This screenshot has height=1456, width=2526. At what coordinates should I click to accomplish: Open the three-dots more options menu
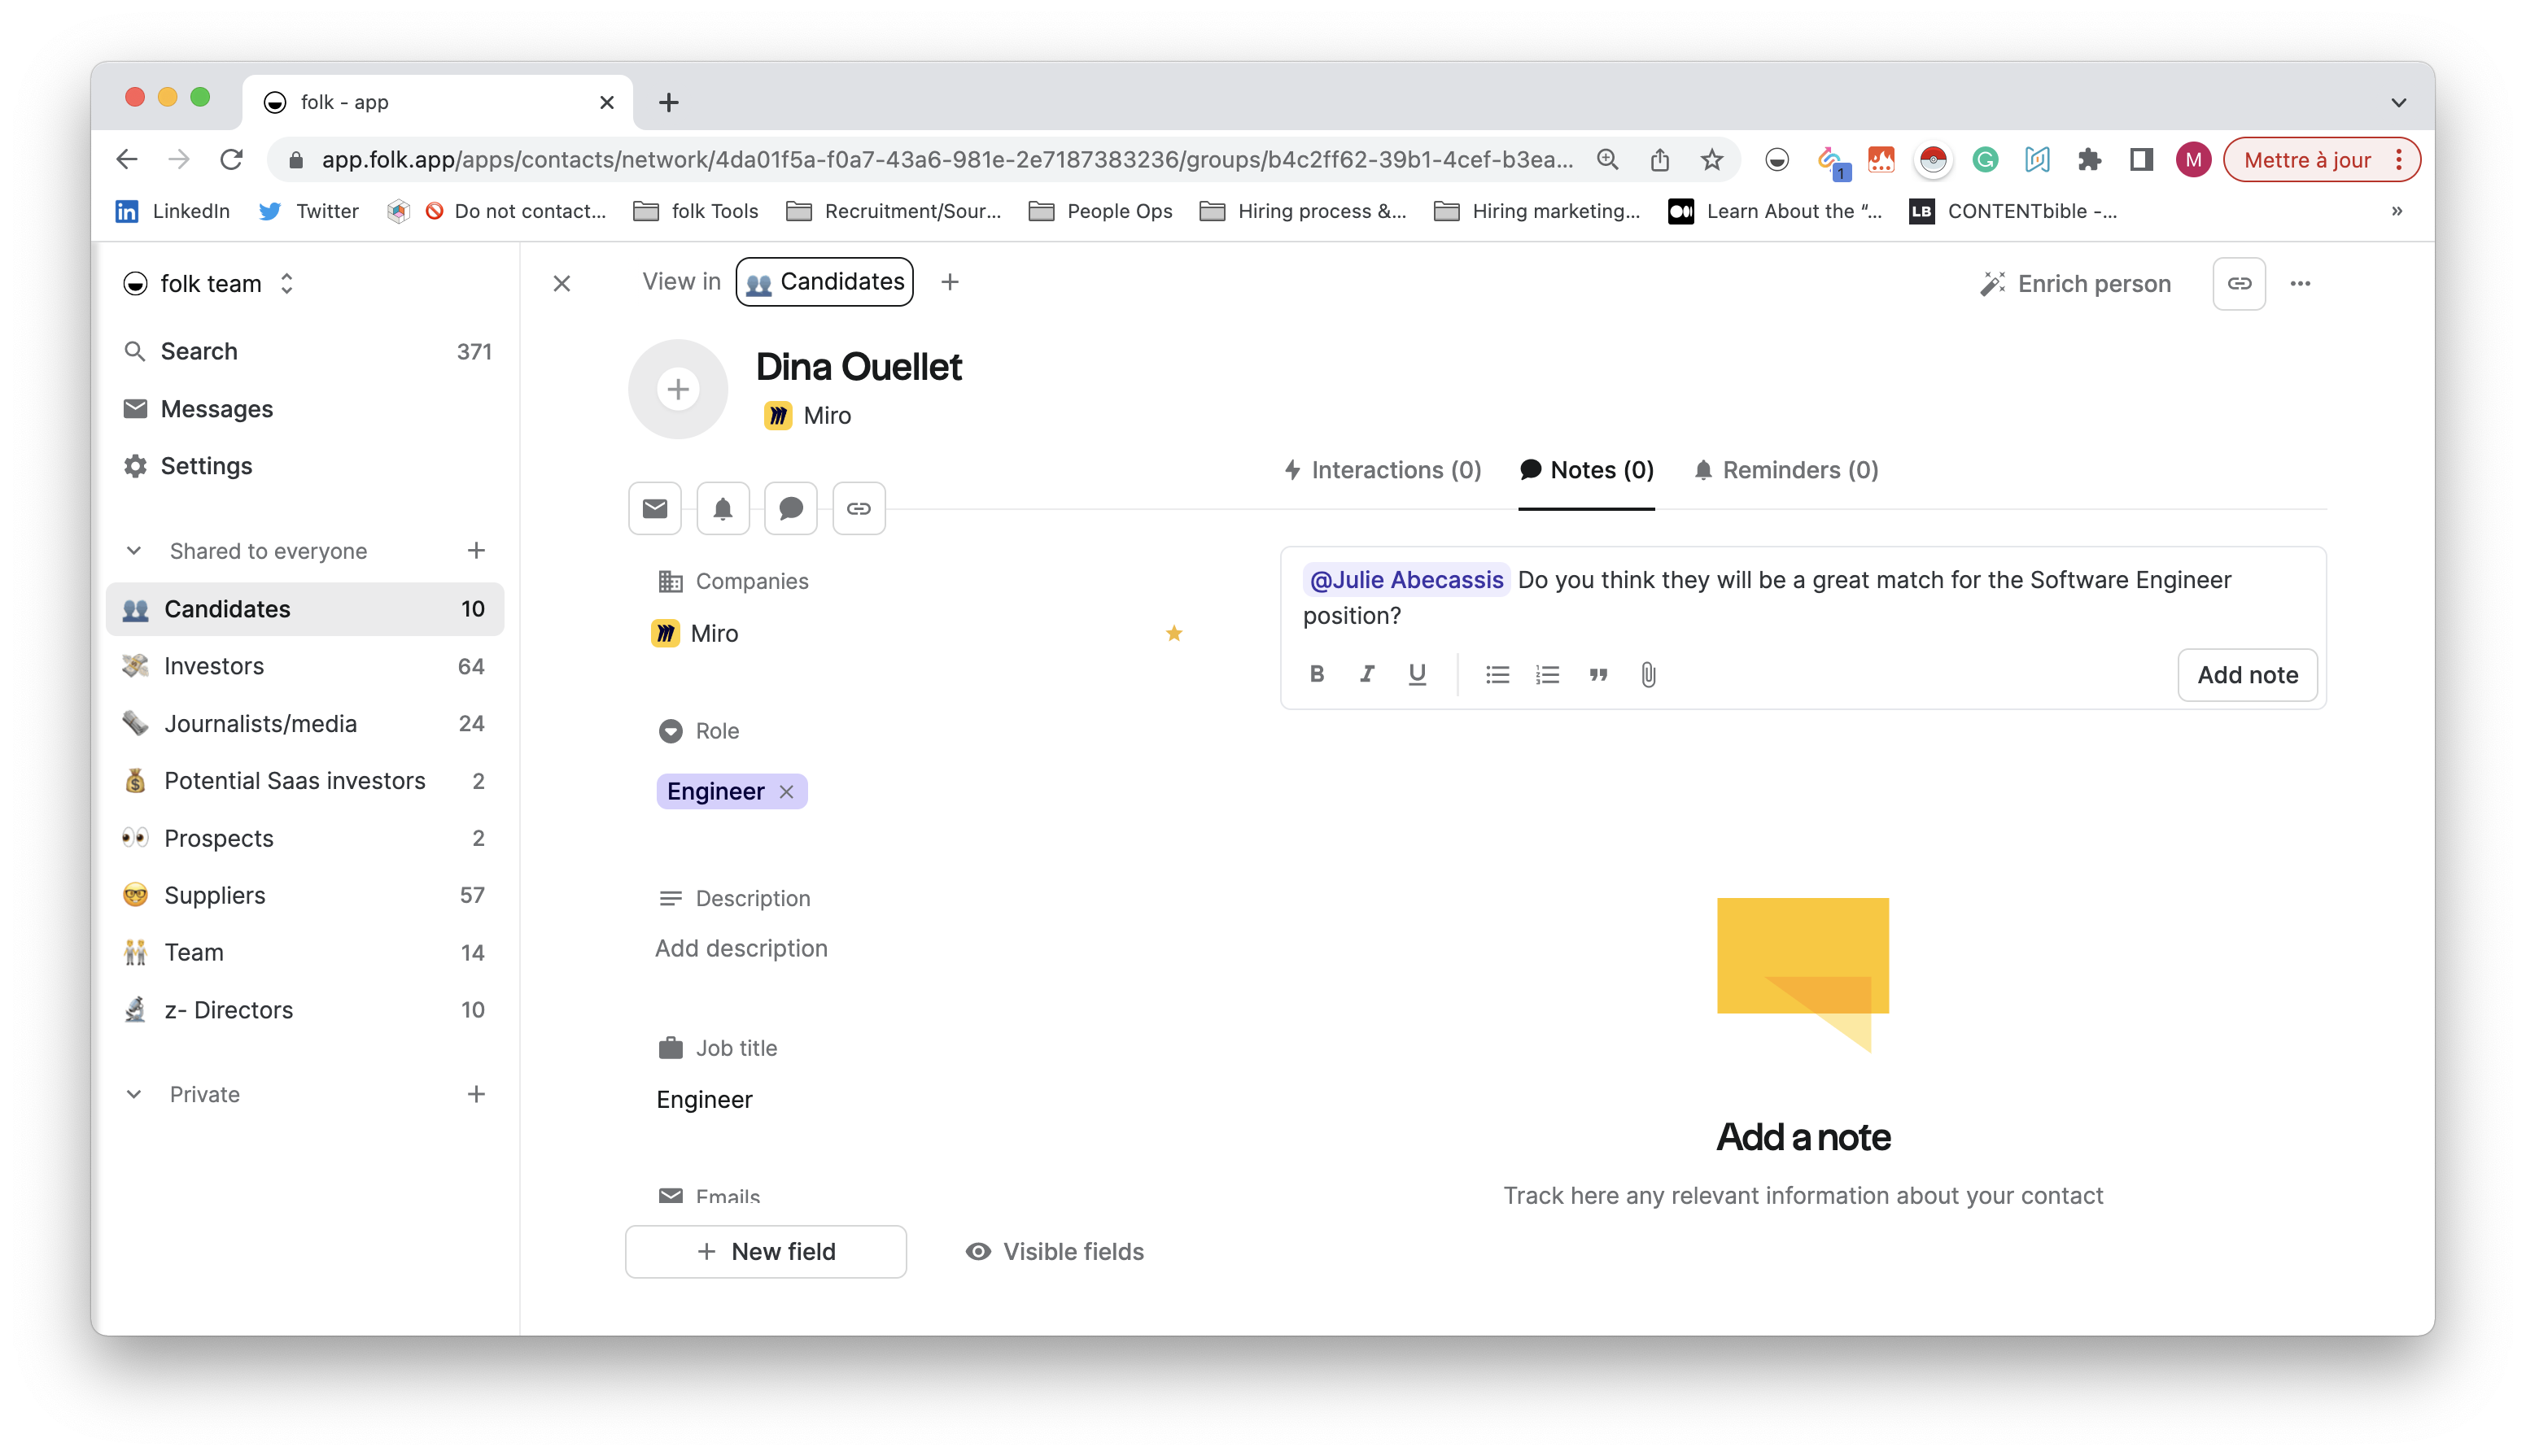(2300, 284)
